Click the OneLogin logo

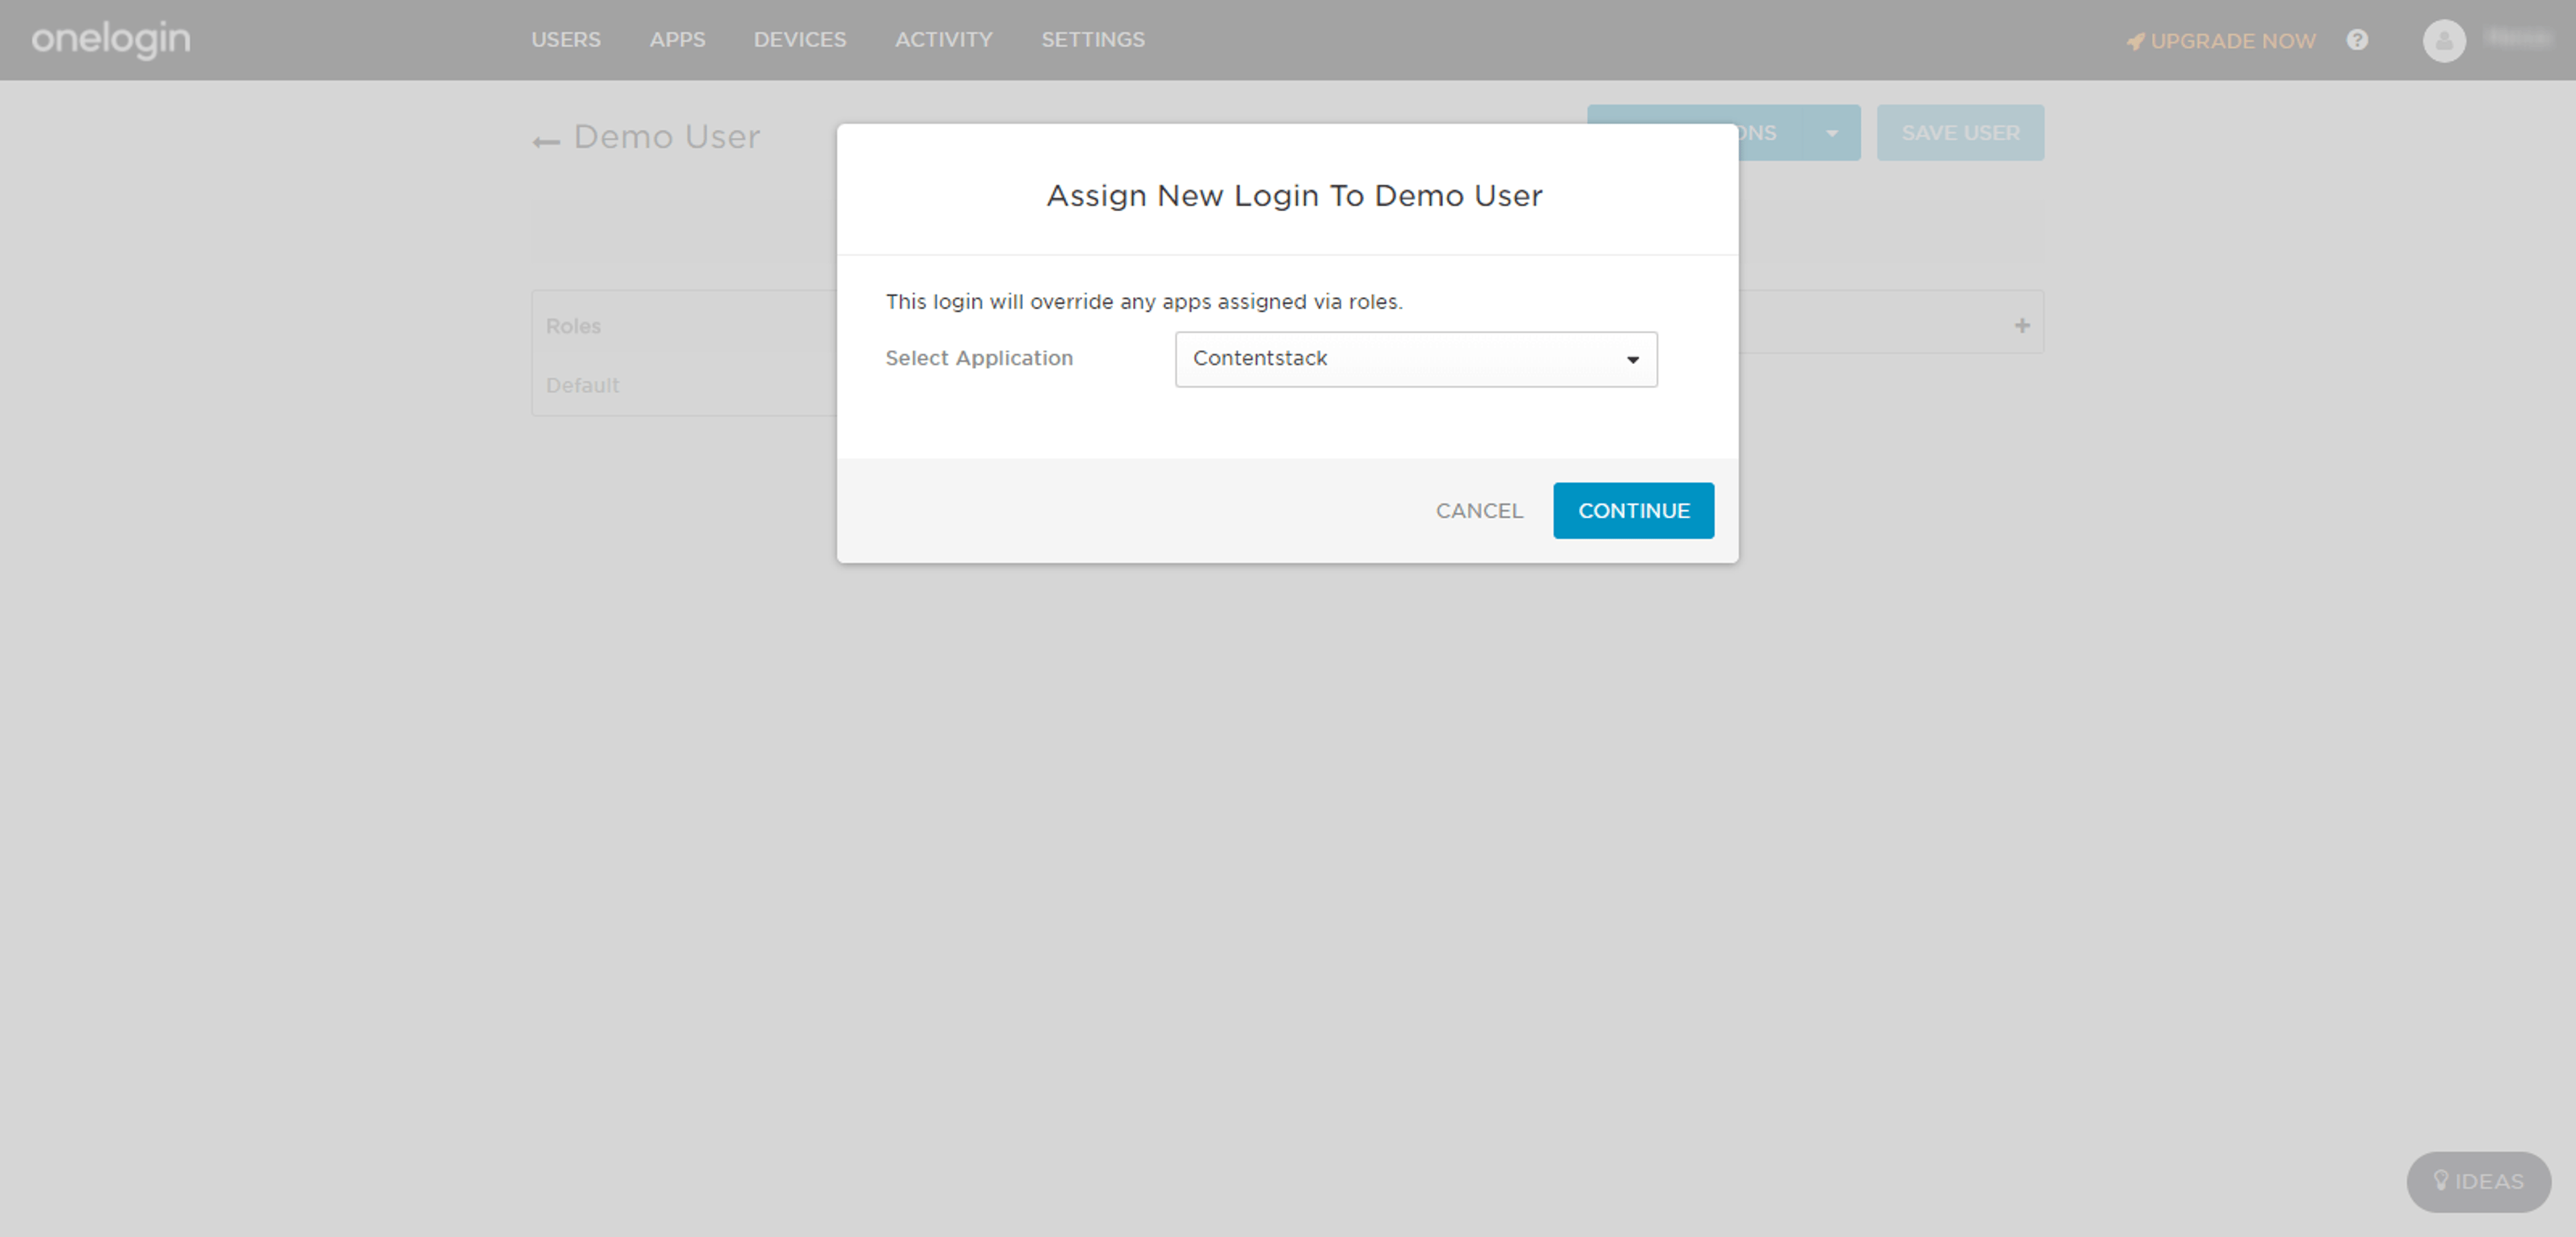click(111, 40)
